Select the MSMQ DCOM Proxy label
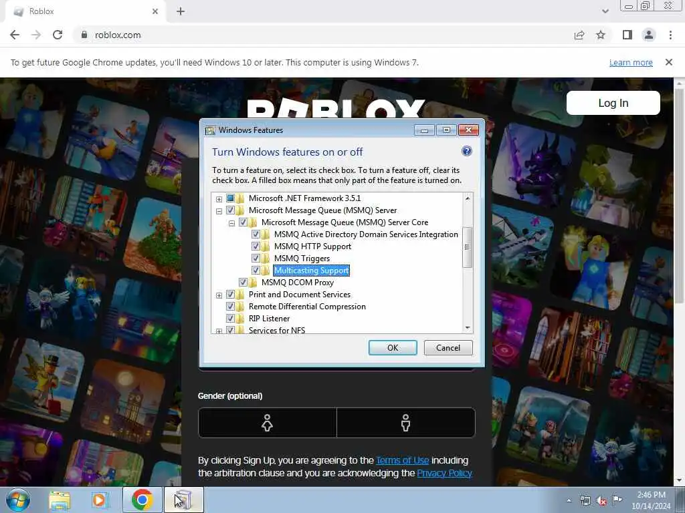The height and width of the screenshot is (513, 685). 298,283
